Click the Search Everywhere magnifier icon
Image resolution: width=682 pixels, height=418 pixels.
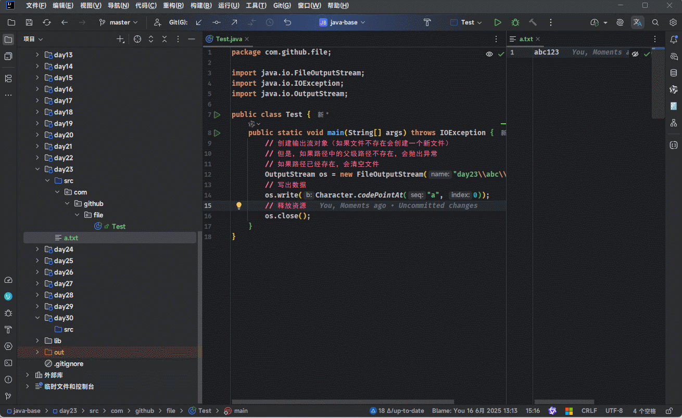coord(655,22)
